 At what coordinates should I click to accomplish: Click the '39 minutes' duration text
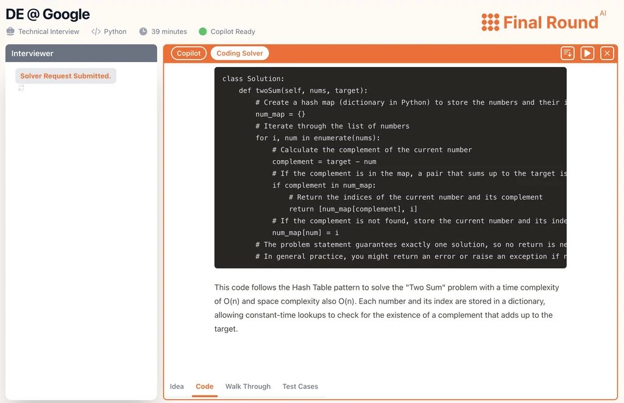169,32
